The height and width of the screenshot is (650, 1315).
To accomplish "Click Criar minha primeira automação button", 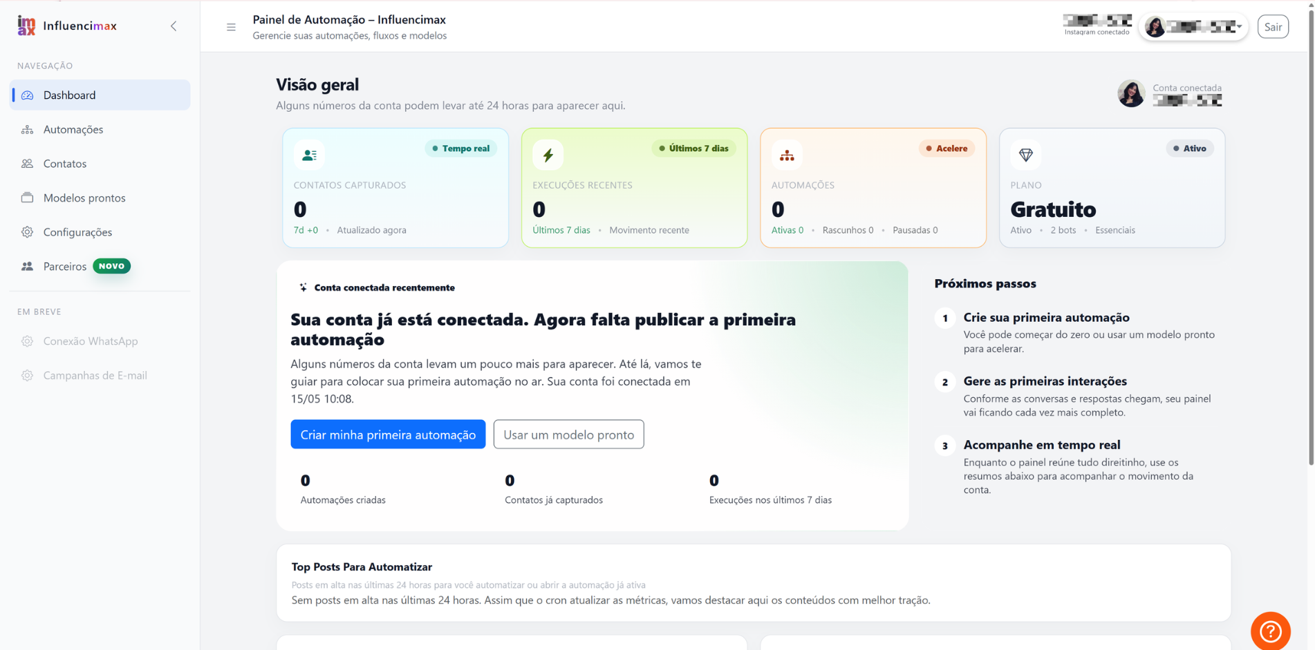I will tap(388, 434).
